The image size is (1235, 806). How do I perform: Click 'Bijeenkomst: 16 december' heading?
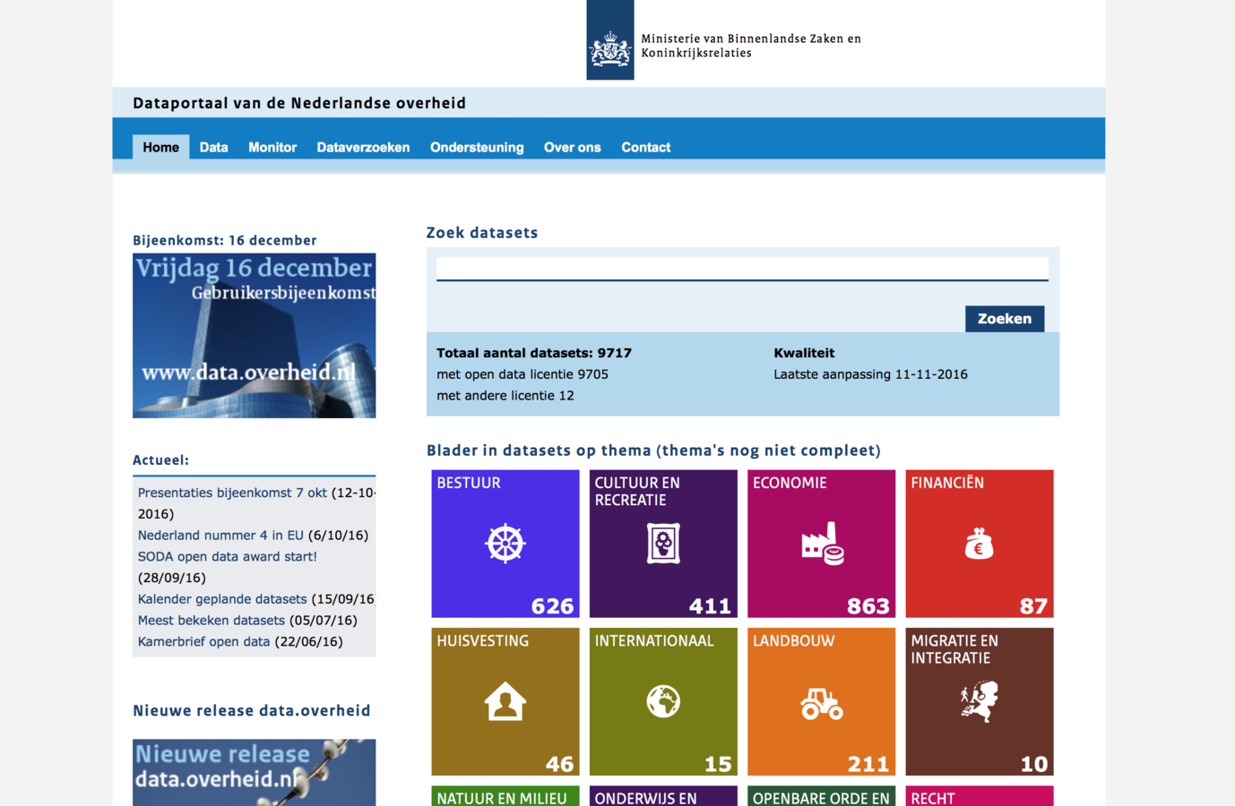click(x=225, y=240)
